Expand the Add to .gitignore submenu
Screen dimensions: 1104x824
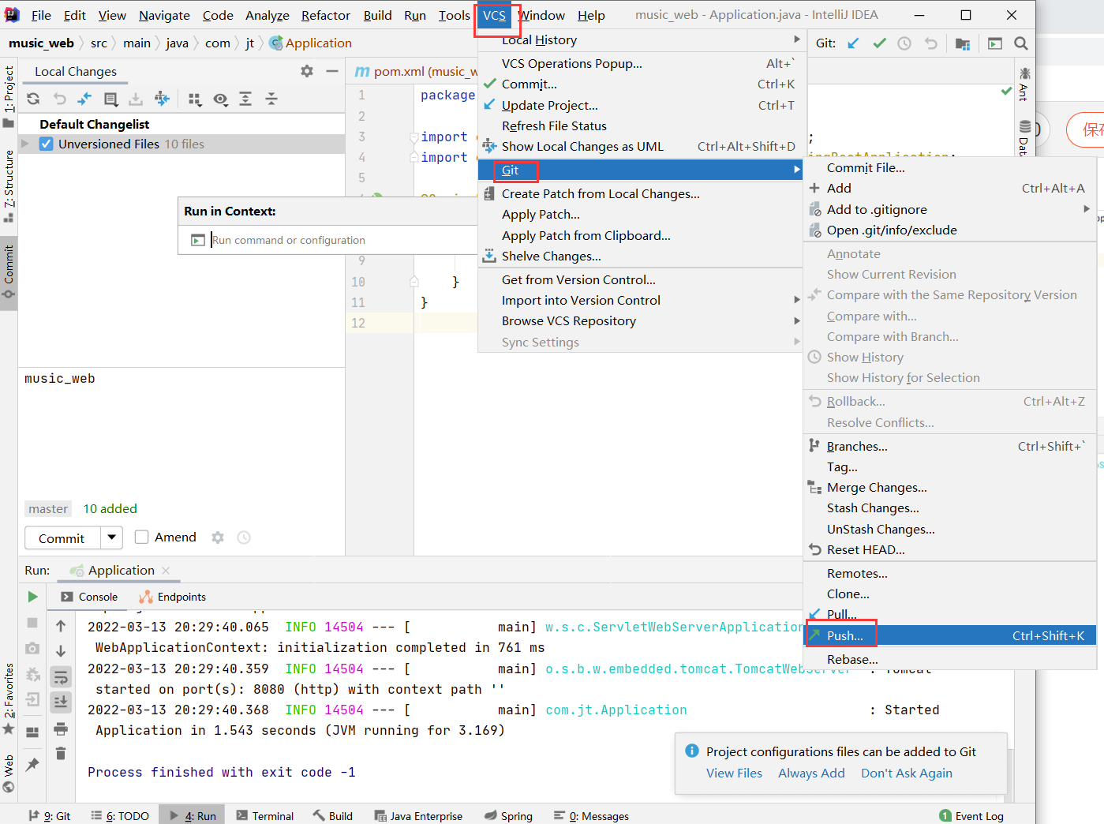point(1086,209)
